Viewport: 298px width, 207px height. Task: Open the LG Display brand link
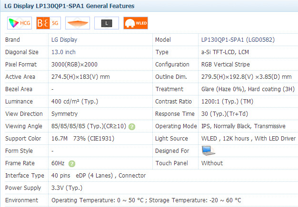click(x=64, y=39)
